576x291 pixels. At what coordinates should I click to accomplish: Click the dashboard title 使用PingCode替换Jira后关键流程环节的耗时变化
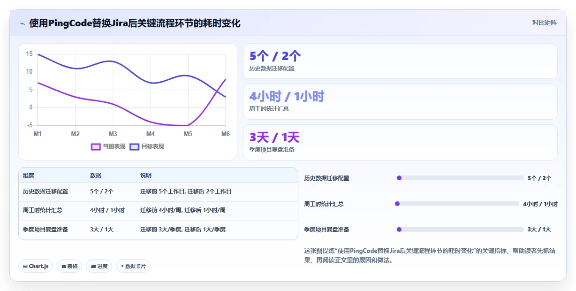coord(135,23)
